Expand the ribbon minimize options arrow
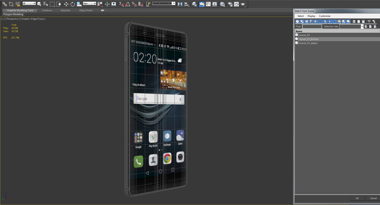Viewport: 380px width, 205px height. pyautogui.click(x=105, y=11)
